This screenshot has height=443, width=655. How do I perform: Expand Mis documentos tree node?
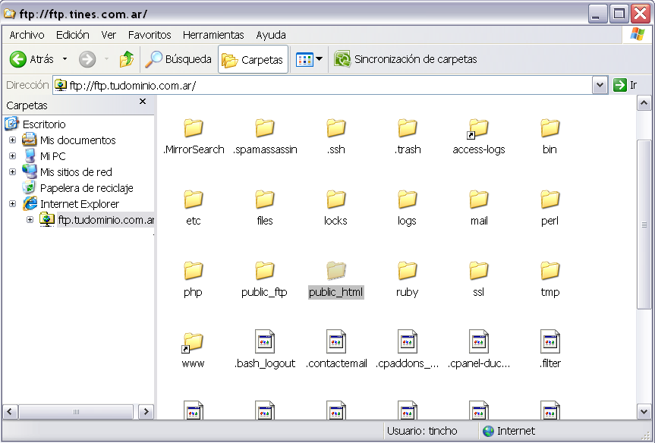click(x=13, y=140)
